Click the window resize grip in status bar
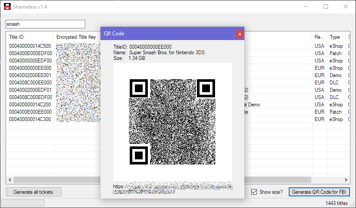Viewport: 356px width, 208px height. [353, 205]
